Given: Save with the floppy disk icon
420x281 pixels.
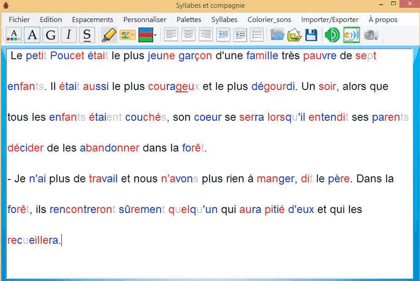Looking at the screenshot, I should (311, 35).
